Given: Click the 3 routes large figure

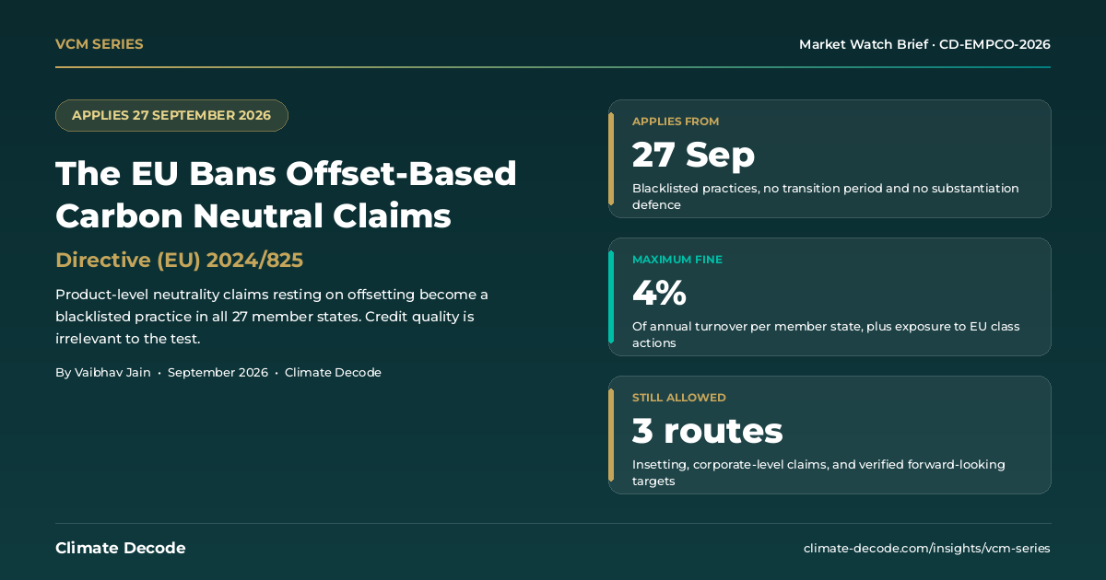Looking at the screenshot, I should [x=707, y=431].
